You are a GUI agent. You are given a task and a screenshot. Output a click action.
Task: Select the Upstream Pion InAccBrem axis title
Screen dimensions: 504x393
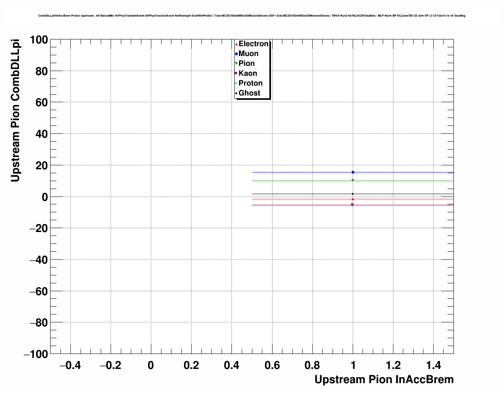click(x=384, y=380)
